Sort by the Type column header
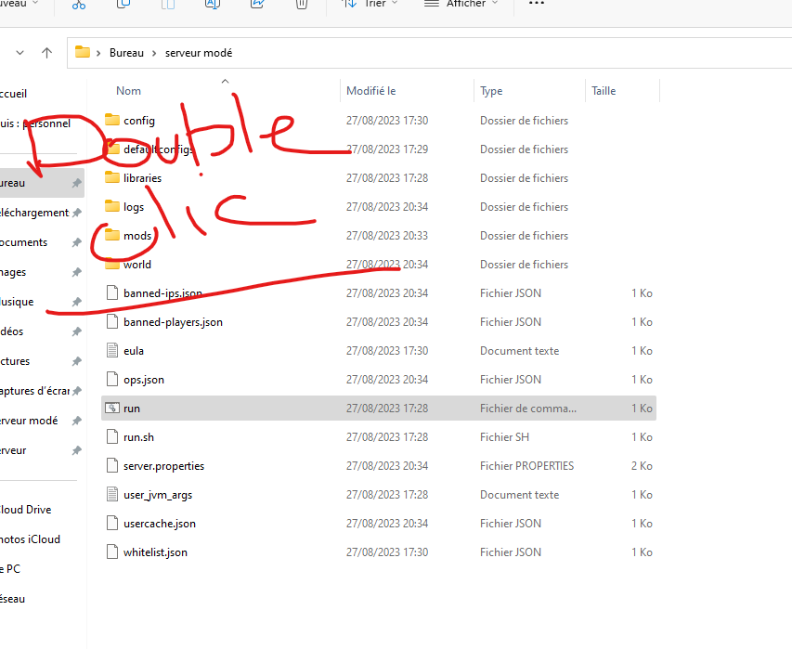 point(491,91)
